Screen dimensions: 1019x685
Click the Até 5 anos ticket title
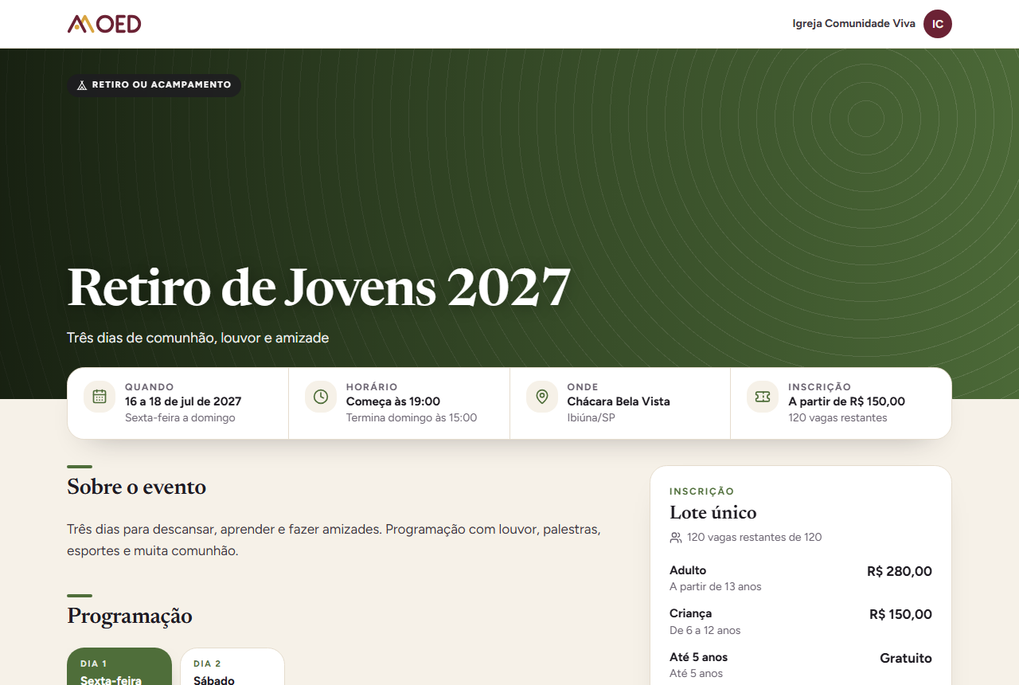click(x=699, y=657)
